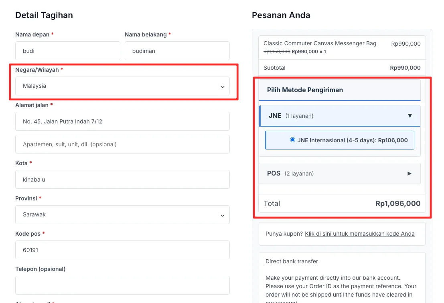Click the Nama belakang input containing budiman
The image size is (444, 303).
click(177, 50)
